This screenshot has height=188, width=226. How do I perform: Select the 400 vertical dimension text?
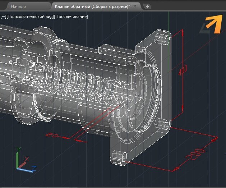pos(183,70)
